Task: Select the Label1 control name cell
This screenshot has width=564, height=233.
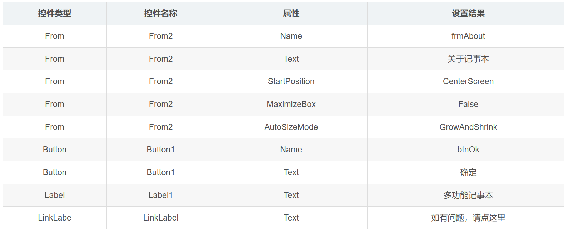Action: click(x=161, y=195)
